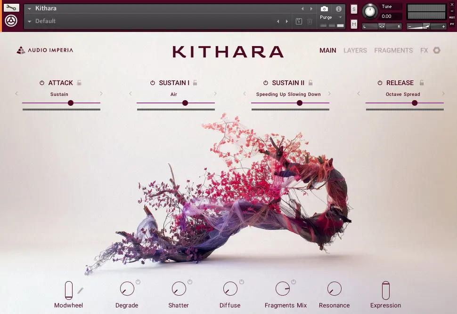Open the ATTACK sound selector showing Sustain
Screen dimensions: 457x314
click(59, 94)
